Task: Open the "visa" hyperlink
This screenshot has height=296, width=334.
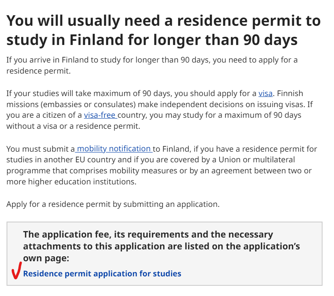Action: point(265,93)
